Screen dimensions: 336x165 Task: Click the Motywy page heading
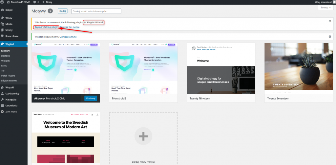pos(39,11)
